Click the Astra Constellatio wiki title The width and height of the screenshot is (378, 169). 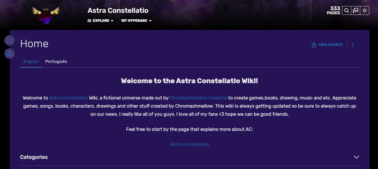118,10
